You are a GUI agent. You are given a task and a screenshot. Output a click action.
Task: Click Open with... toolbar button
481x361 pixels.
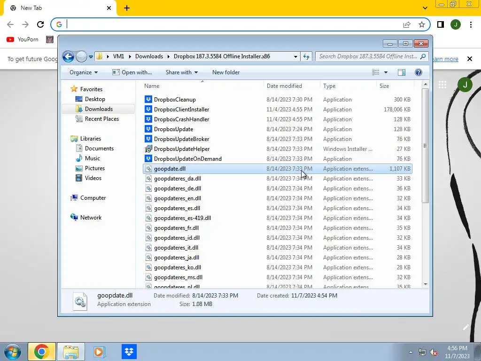pyautogui.click(x=132, y=72)
